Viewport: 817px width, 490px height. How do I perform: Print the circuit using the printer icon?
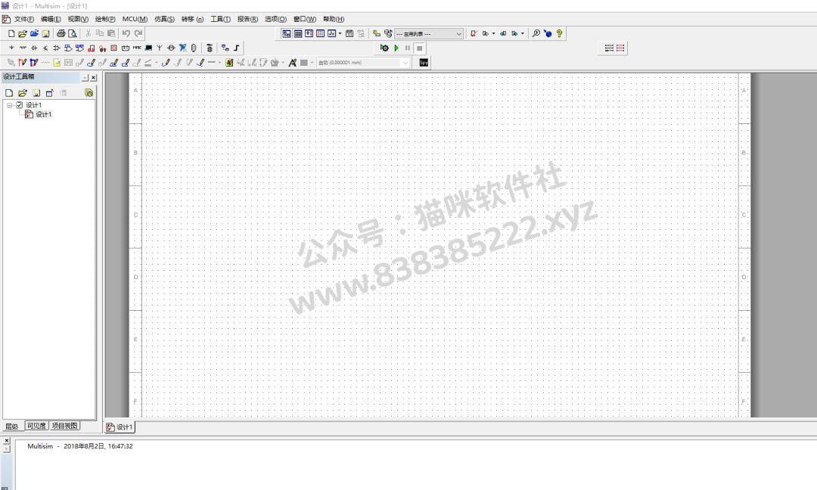point(61,33)
